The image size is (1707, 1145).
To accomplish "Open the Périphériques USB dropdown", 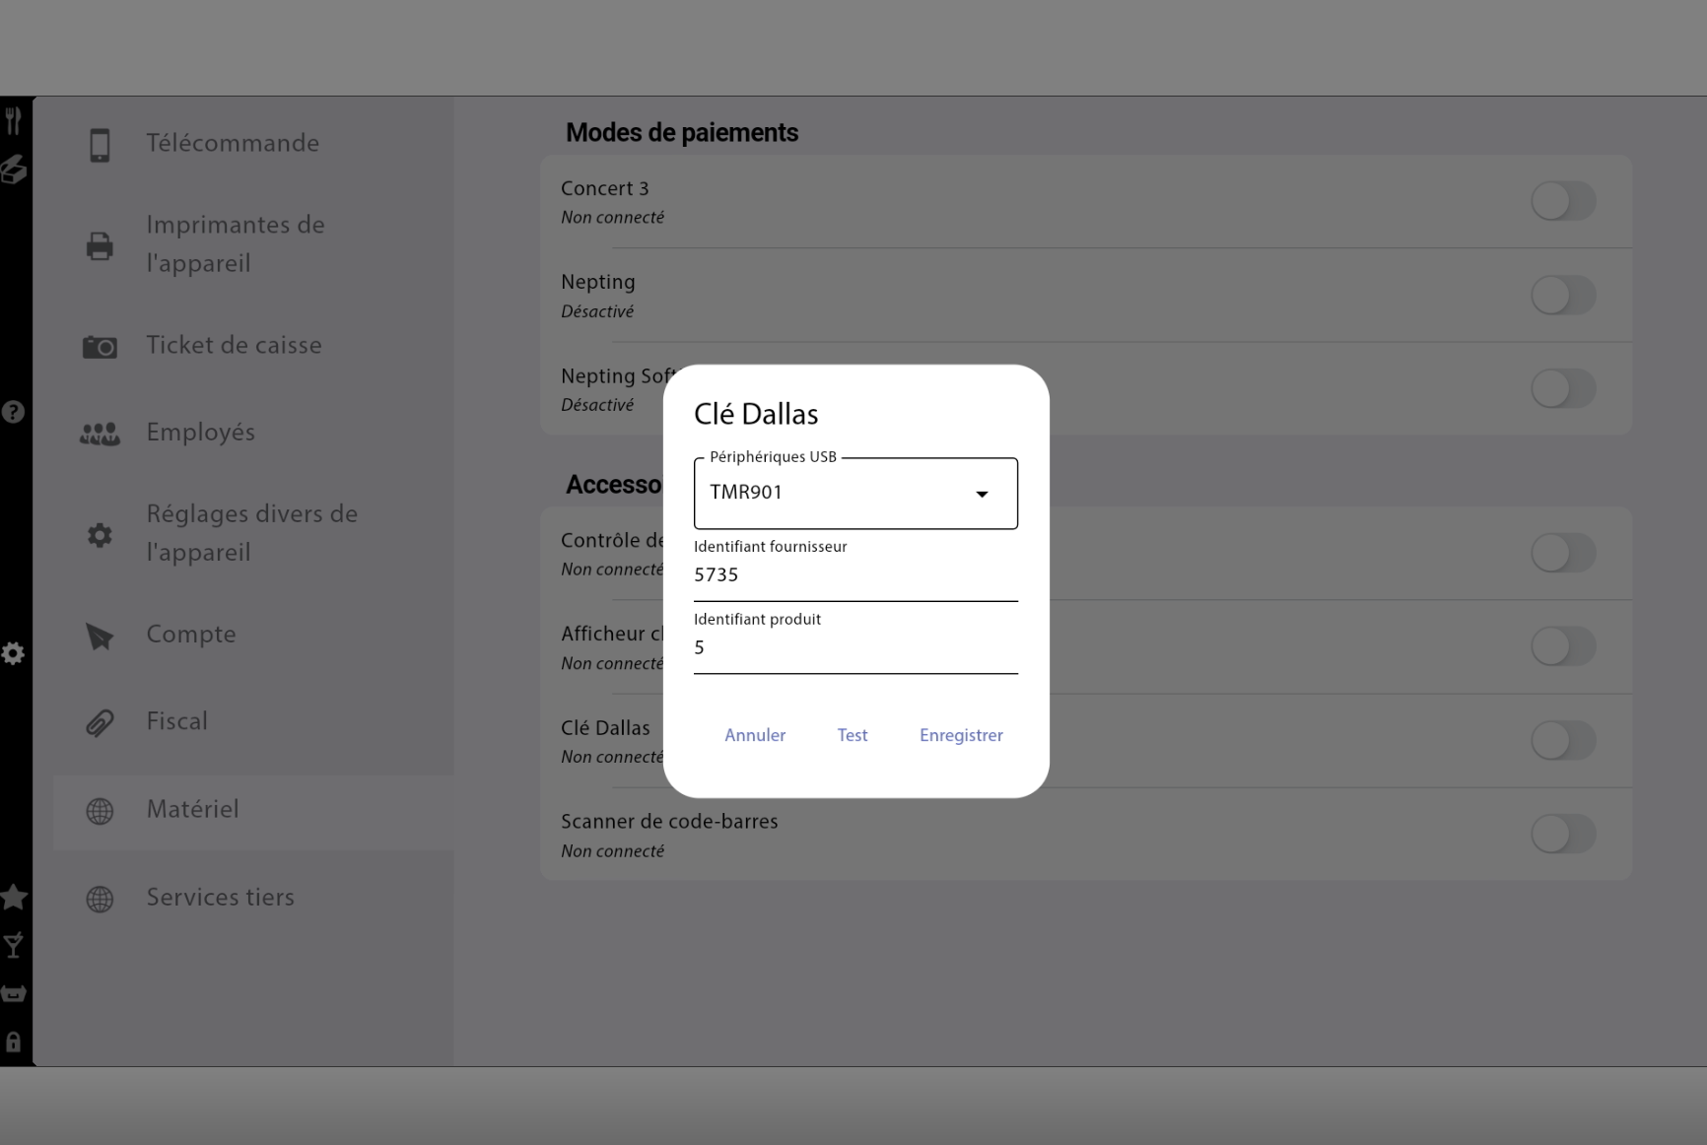I will (838, 493).
